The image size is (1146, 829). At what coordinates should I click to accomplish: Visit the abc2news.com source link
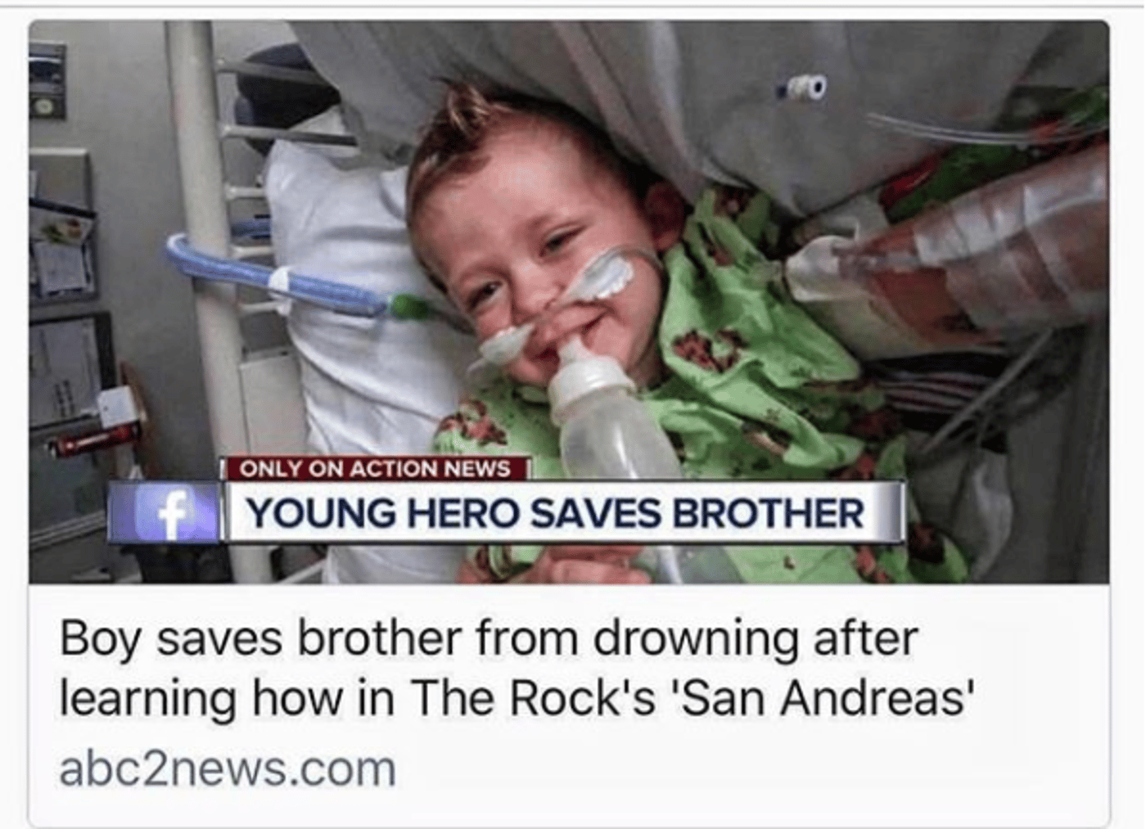tap(228, 769)
